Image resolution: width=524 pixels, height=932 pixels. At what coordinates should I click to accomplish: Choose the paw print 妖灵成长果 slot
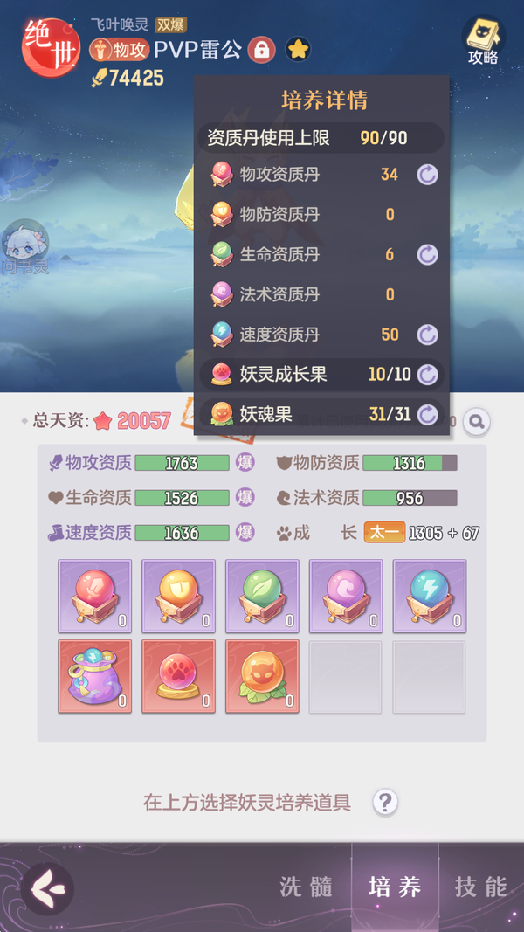pyautogui.click(x=179, y=677)
